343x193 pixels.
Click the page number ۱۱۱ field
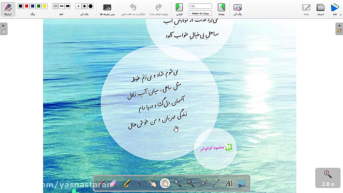click(200, 6)
